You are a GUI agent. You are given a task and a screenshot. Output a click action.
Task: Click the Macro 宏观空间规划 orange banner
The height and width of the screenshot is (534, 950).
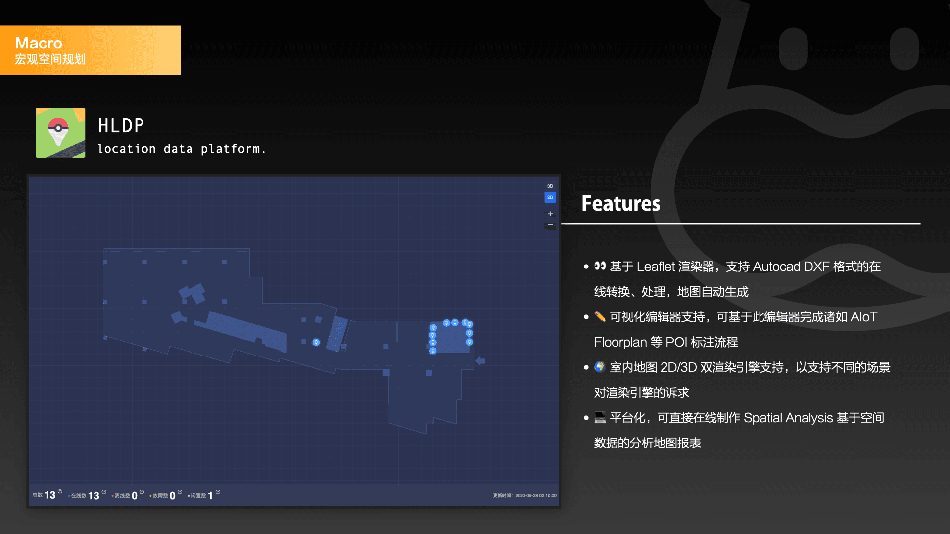click(90, 50)
